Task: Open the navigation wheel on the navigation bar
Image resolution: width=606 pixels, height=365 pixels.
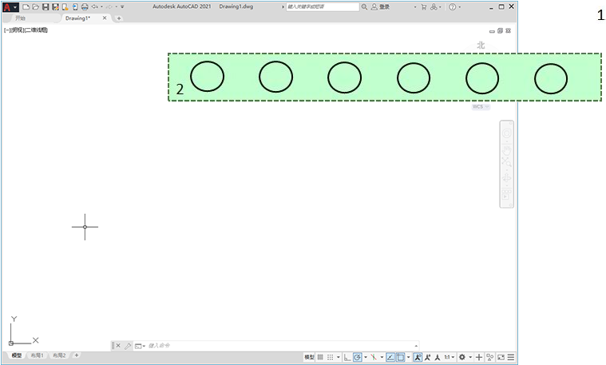Action: [x=507, y=133]
